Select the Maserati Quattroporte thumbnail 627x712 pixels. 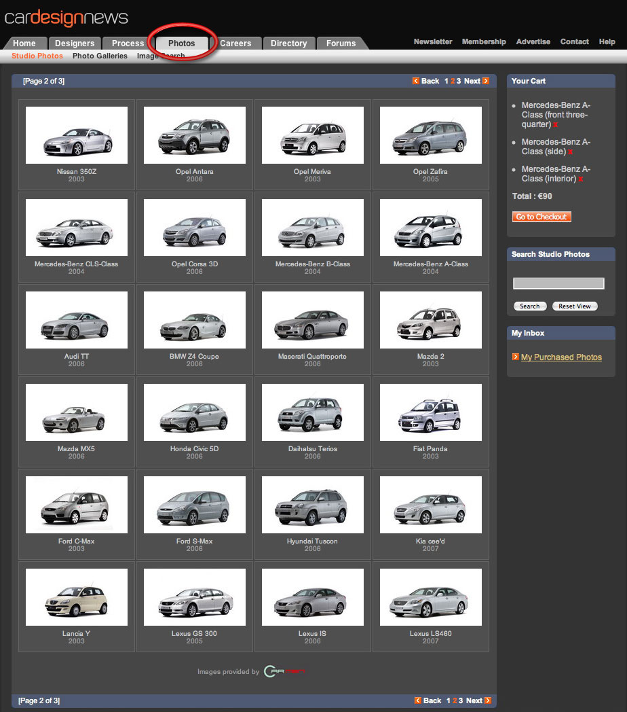click(312, 320)
